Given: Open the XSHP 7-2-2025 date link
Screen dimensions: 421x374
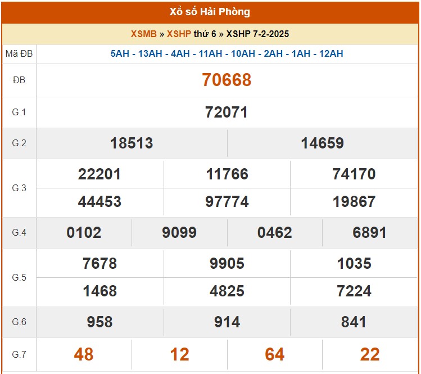Looking at the screenshot, I should point(257,34).
